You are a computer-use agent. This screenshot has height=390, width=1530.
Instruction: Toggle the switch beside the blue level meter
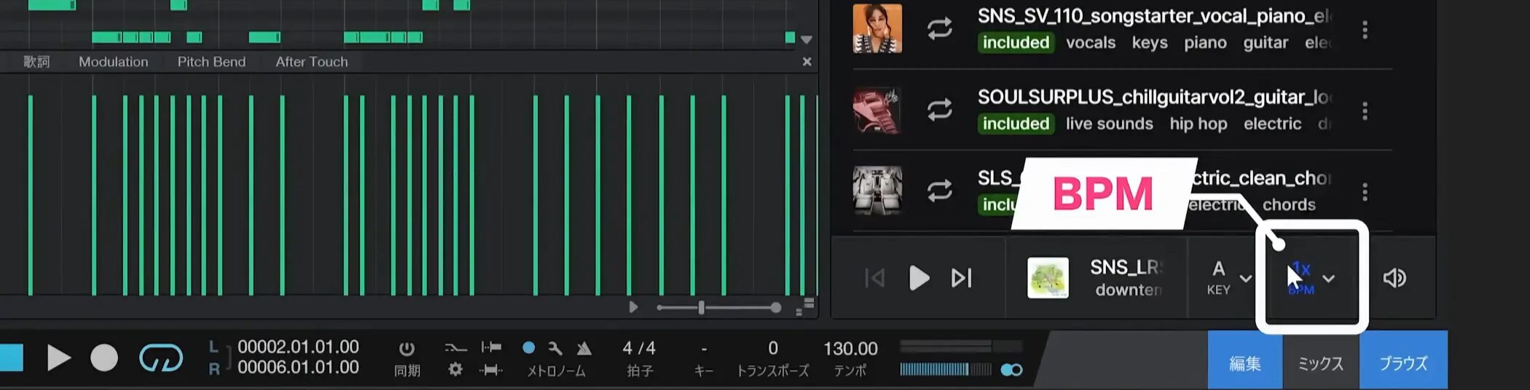[x=1011, y=370]
